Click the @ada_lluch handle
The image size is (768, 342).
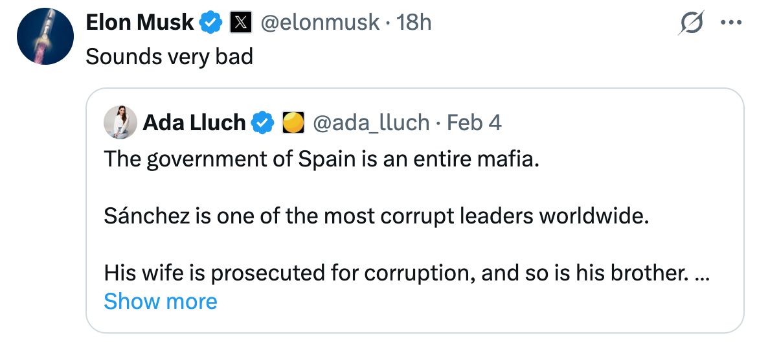pyautogui.click(x=371, y=122)
